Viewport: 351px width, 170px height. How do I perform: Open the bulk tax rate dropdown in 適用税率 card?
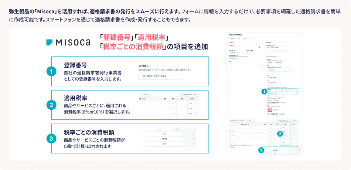pyautogui.click(x=196, y=95)
